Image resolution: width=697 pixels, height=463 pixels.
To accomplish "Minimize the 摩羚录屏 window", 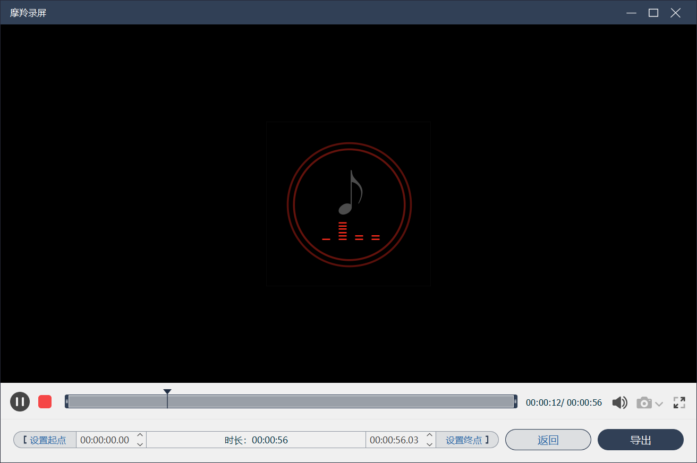I will [631, 13].
